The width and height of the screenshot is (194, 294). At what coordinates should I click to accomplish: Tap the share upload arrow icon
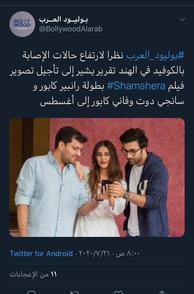coord(162,292)
